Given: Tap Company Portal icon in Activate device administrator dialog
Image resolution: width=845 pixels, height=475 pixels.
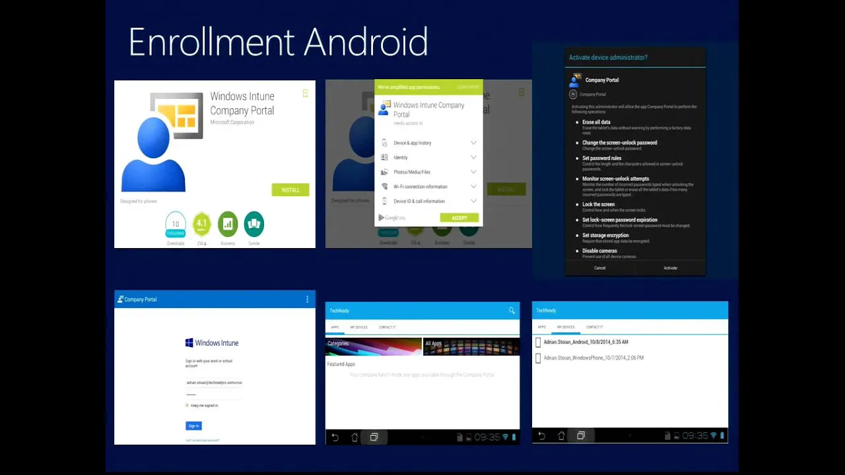Looking at the screenshot, I should pos(574,80).
